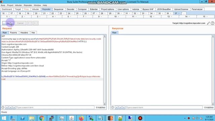Click the history back '<' button
This screenshot has width=215, height=121.
click(28, 23)
